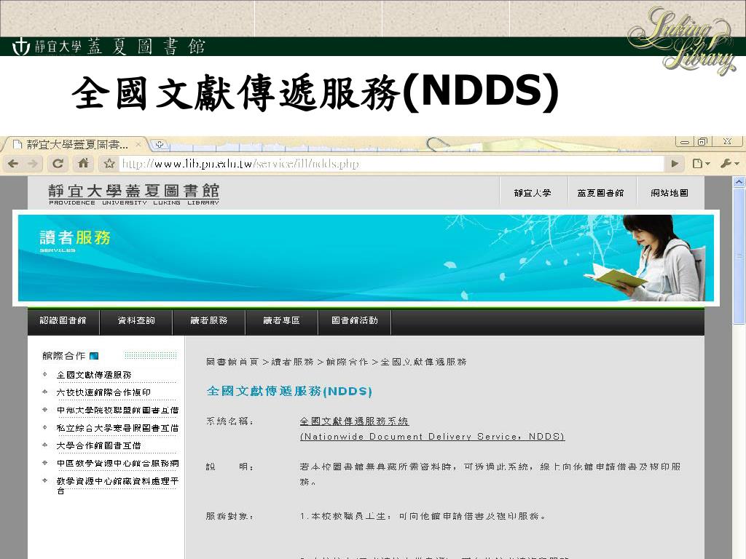Click the vertical scrollbar thumb

click(739, 255)
